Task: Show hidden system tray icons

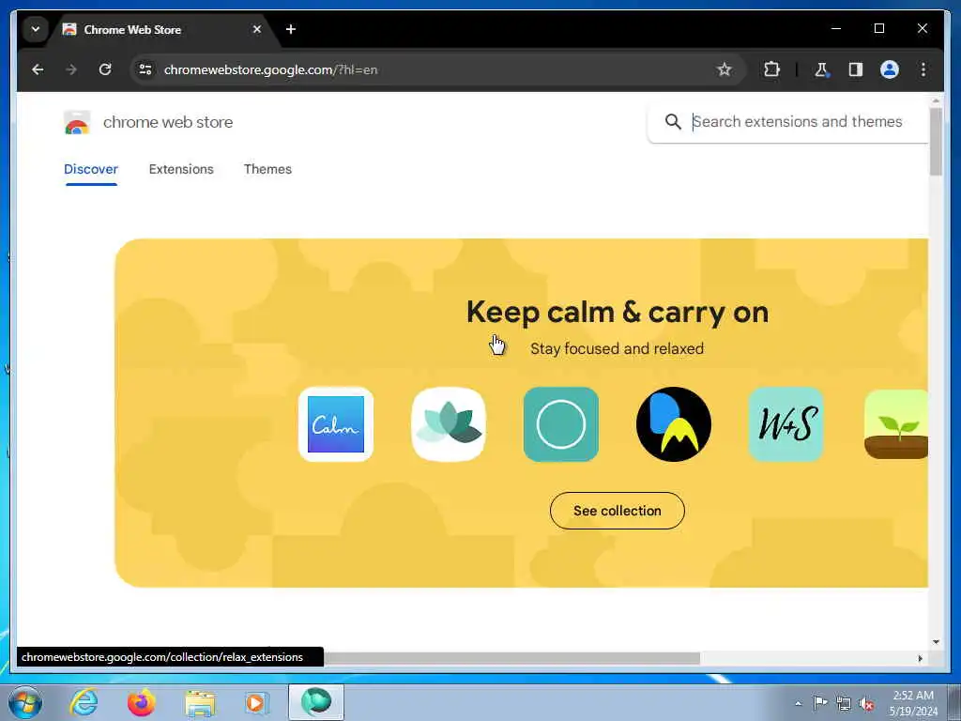Action: [x=798, y=704]
